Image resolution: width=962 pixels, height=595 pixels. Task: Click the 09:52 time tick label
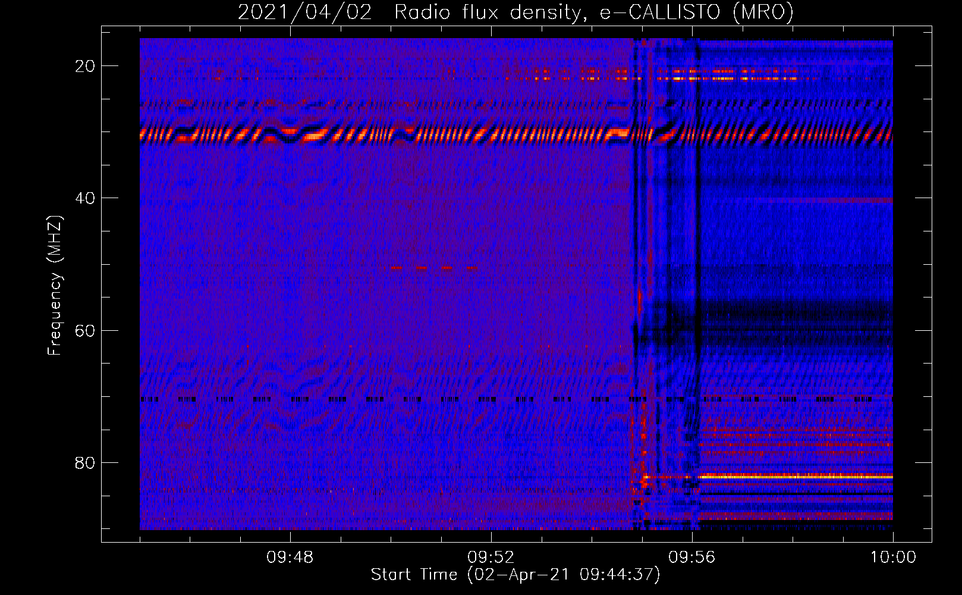[491, 558]
